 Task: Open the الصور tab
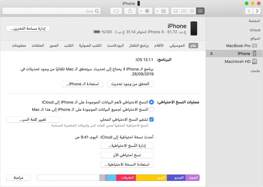coord(54,46)
